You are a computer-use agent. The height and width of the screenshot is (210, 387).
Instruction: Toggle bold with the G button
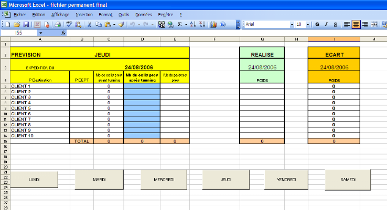[317, 25]
